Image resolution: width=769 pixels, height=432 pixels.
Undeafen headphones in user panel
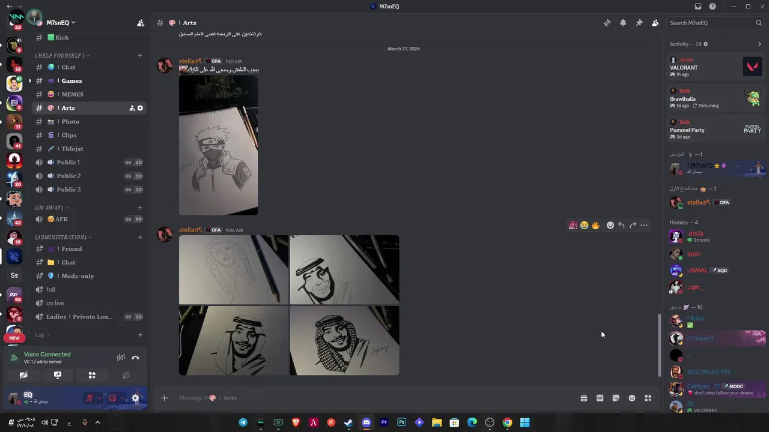point(112,398)
